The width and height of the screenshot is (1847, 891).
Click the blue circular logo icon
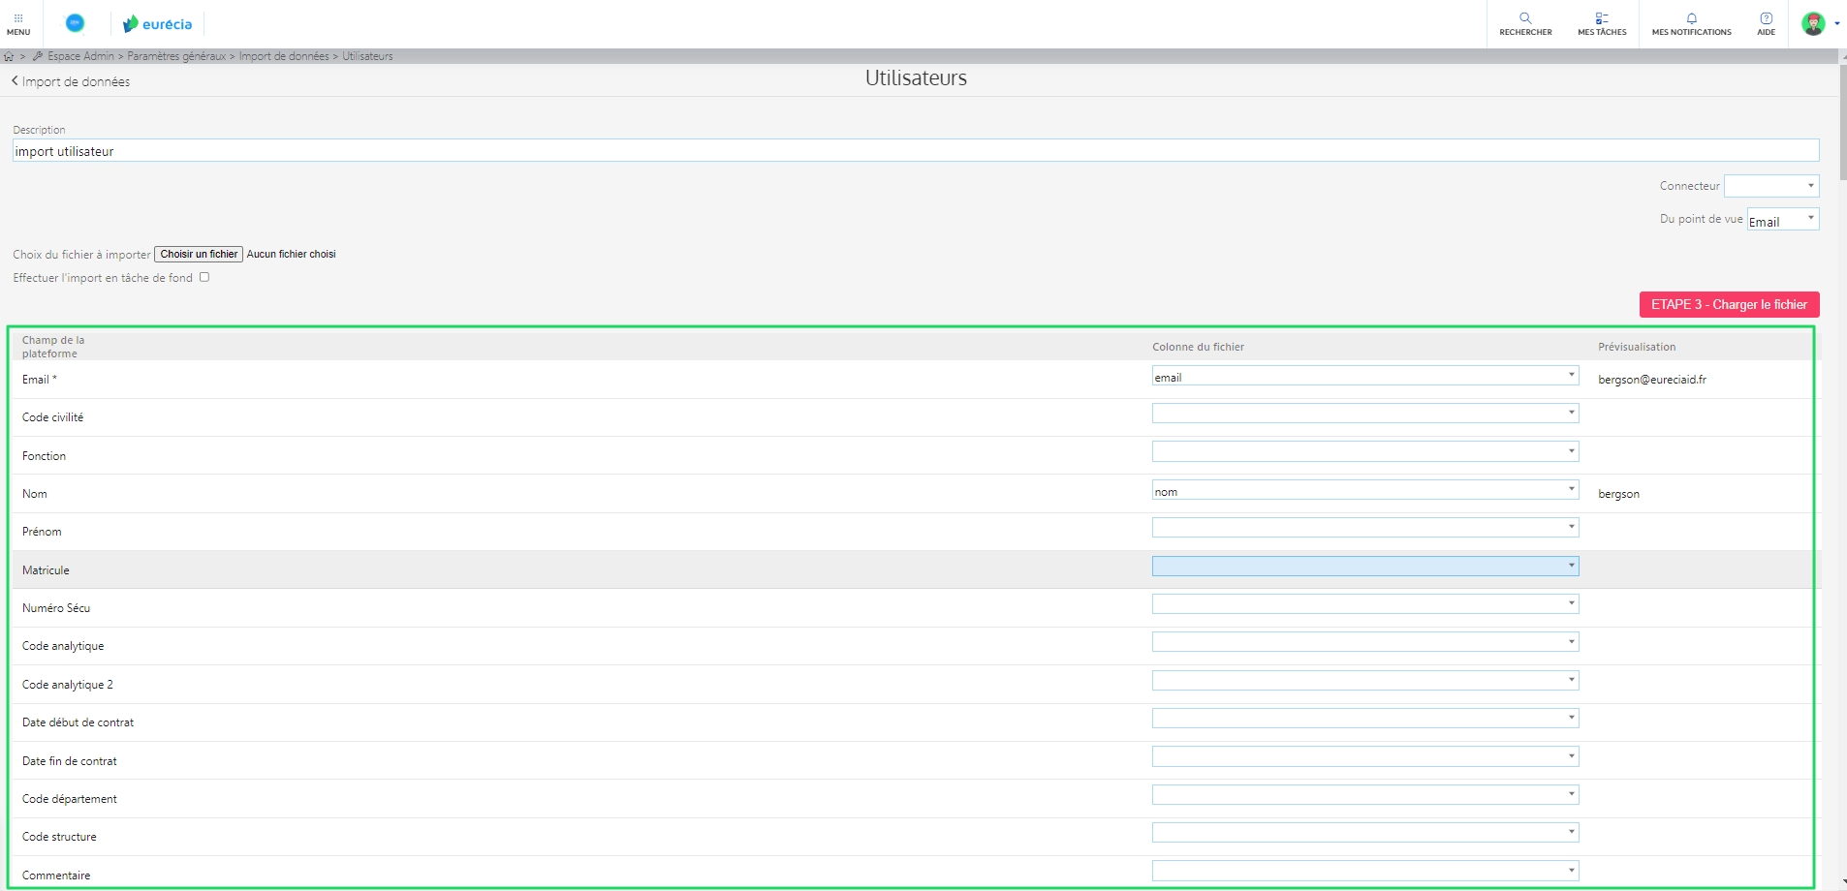point(75,23)
